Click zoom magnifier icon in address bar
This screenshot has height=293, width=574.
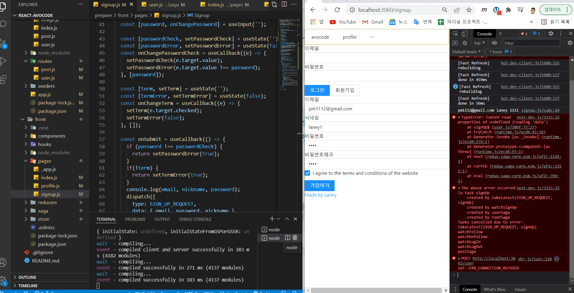point(445,10)
